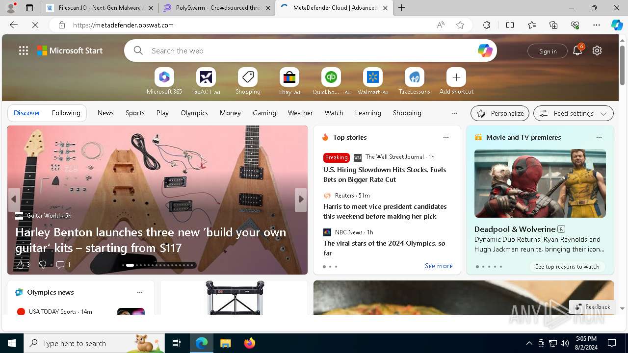Switch to the Discover feed
This screenshot has width=628, height=353.
coord(27,113)
